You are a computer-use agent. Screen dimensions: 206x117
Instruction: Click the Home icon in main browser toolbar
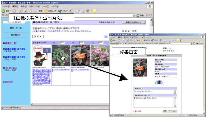[x=31, y=11]
